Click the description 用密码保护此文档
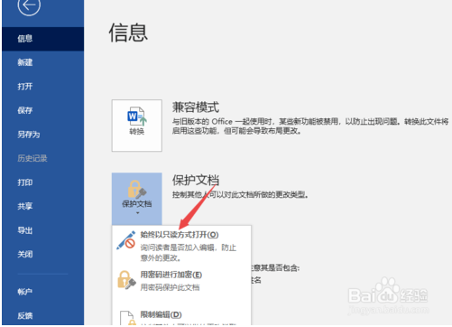 pyautogui.click(x=170, y=287)
